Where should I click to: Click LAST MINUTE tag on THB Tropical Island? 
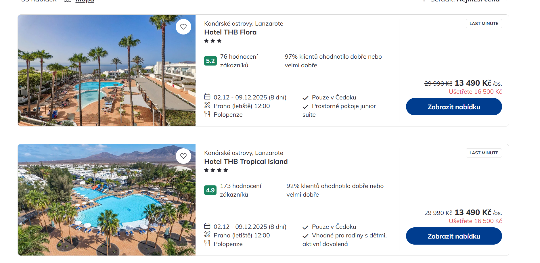(x=484, y=153)
